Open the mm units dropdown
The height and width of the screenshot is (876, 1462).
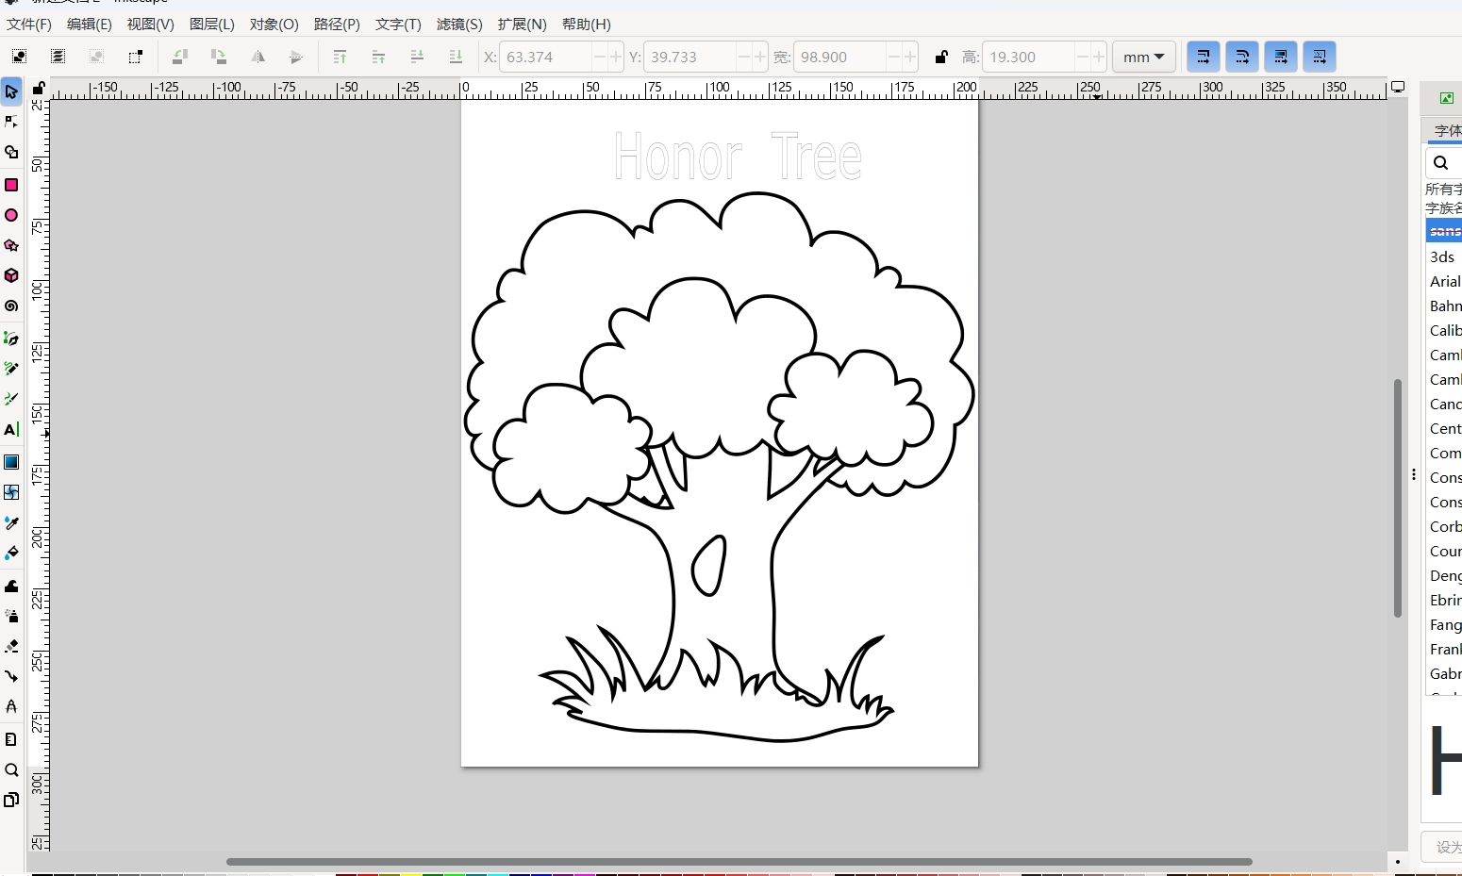coord(1143,57)
